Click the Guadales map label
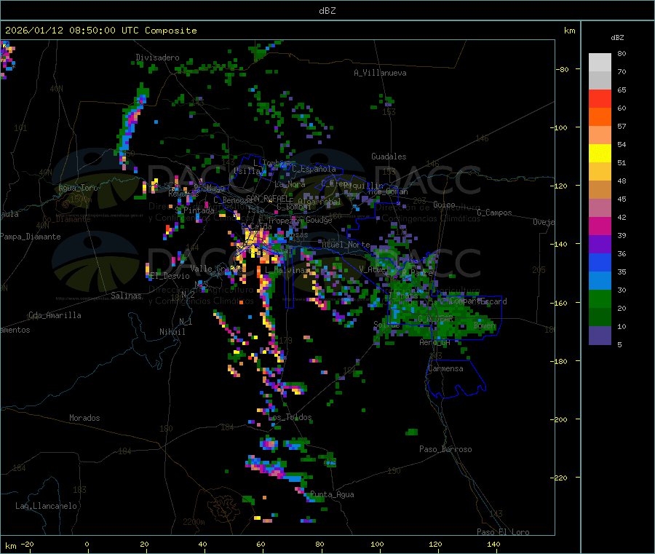 [x=389, y=157]
